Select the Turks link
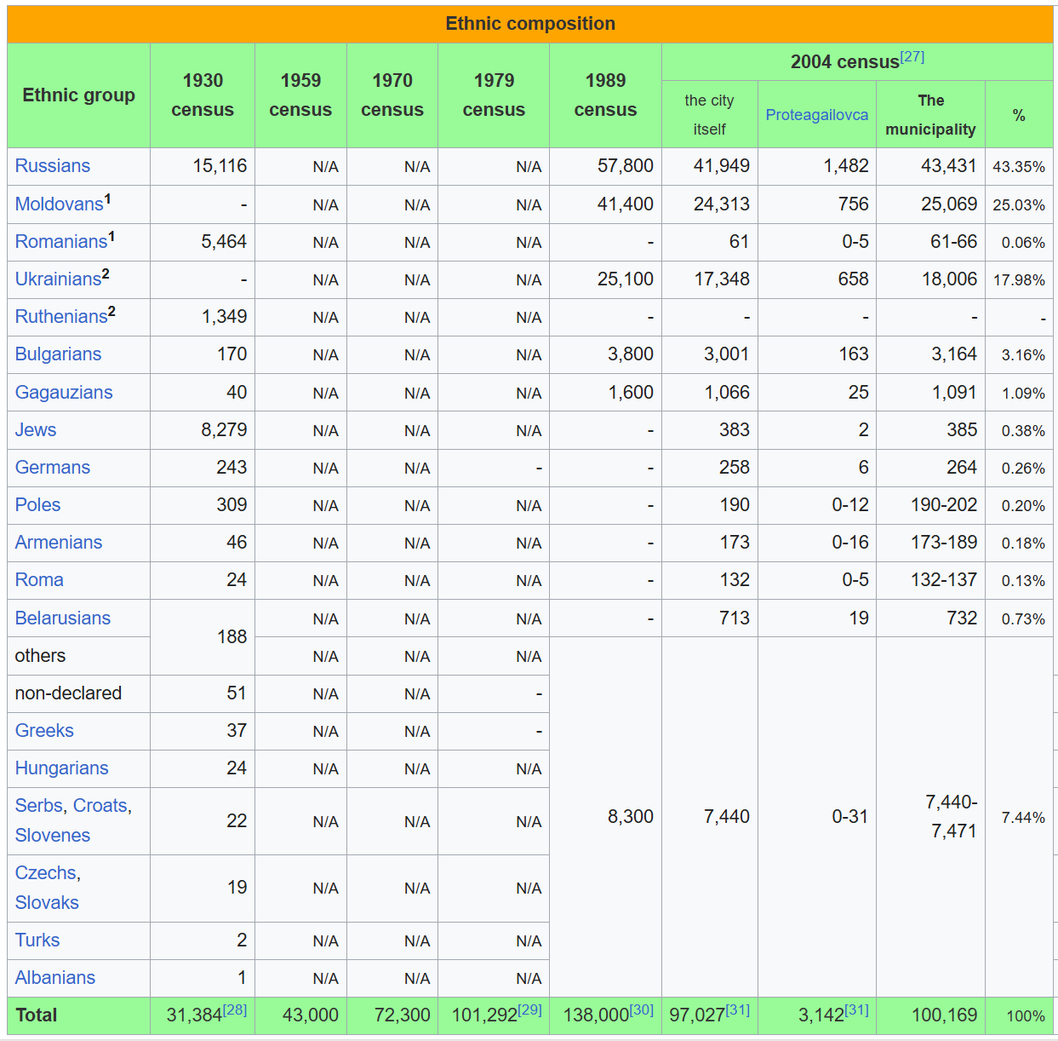The width and height of the screenshot is (1058, 1041). [37, 940]
